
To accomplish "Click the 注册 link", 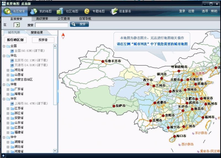I will 191,11.
